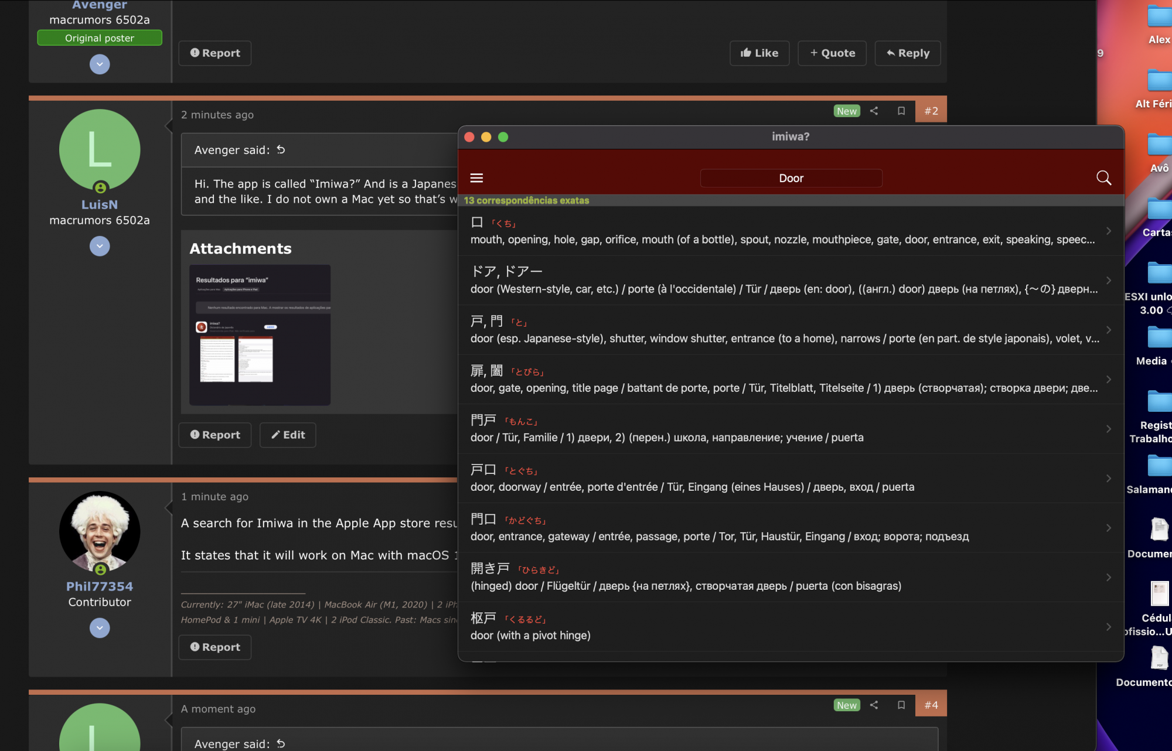Click share icon on post #2

[x=874, y=111]
